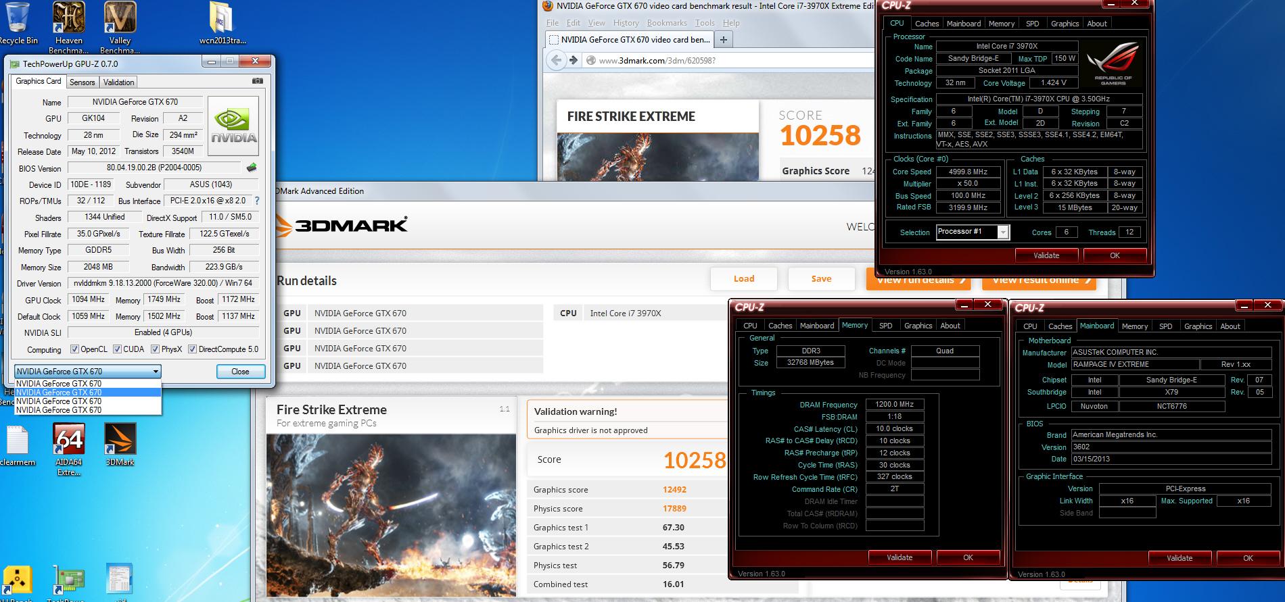The width and height of the screenshot is (1285, 602).
Task: Click the Load button in 3DMark
Action: (x=744, y=278)
